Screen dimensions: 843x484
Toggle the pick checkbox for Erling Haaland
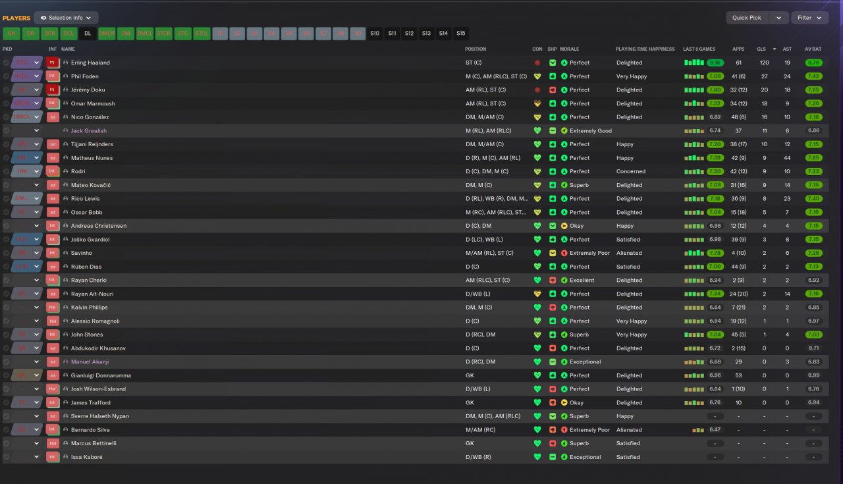(6, 63)
